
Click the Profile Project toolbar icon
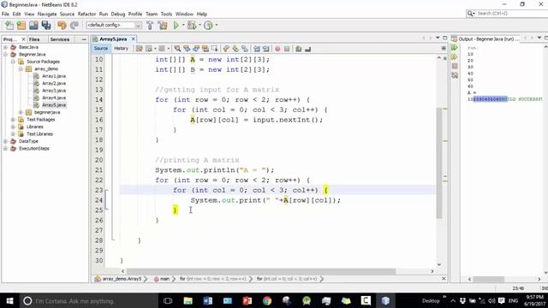[x=208, y=25]
